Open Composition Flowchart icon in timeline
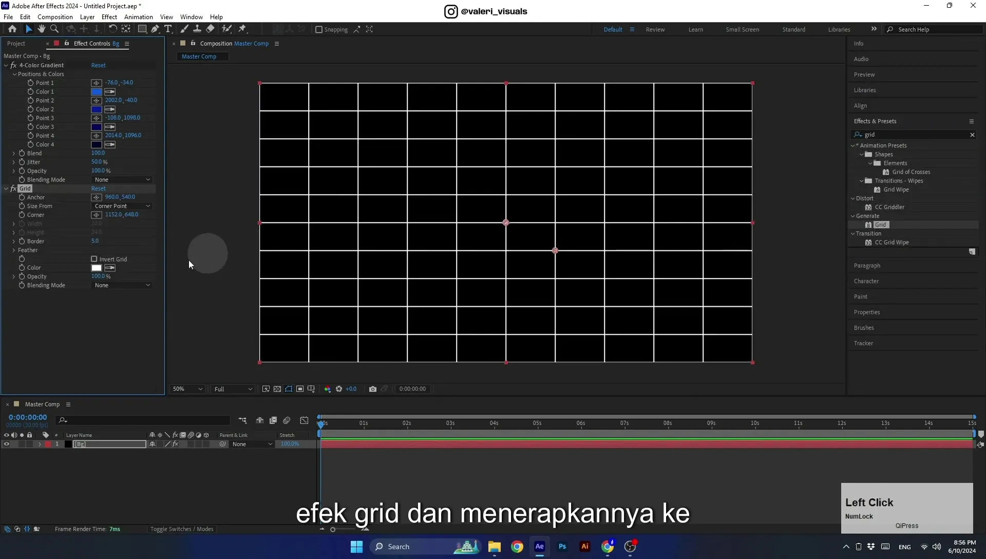 point(242,420)
